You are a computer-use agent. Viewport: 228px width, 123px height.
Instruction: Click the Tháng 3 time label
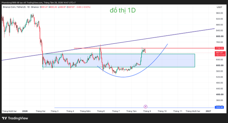pyautogui.click(x=55, y=111)
